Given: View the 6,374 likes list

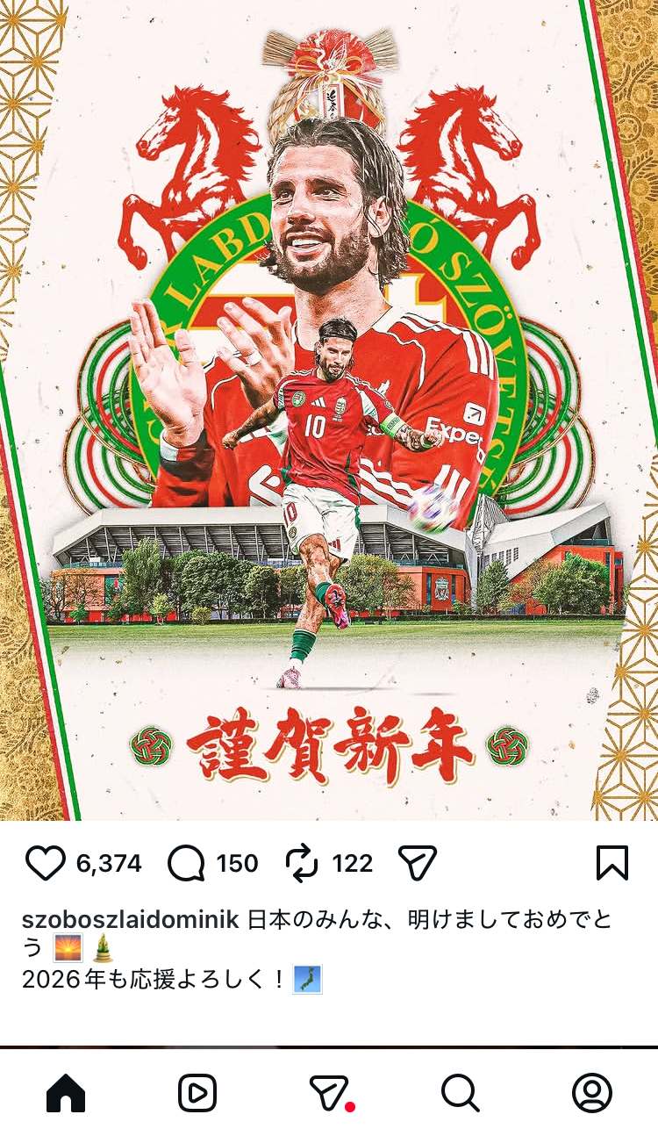Looking at the screenshot, I should click(109, 864).
